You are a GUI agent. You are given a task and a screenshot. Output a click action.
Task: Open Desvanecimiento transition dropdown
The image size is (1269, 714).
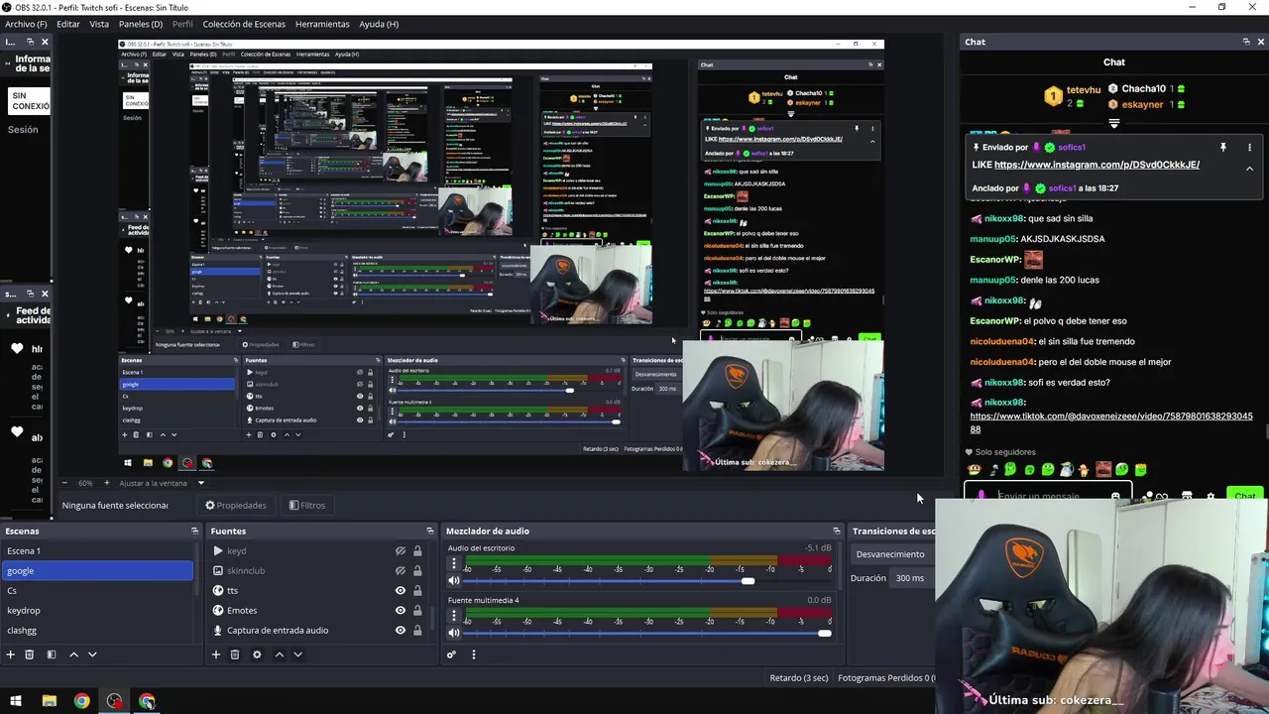[x=892, y=554]
